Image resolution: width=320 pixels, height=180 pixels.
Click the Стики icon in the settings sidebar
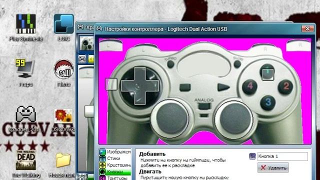(x=102, y=158)
